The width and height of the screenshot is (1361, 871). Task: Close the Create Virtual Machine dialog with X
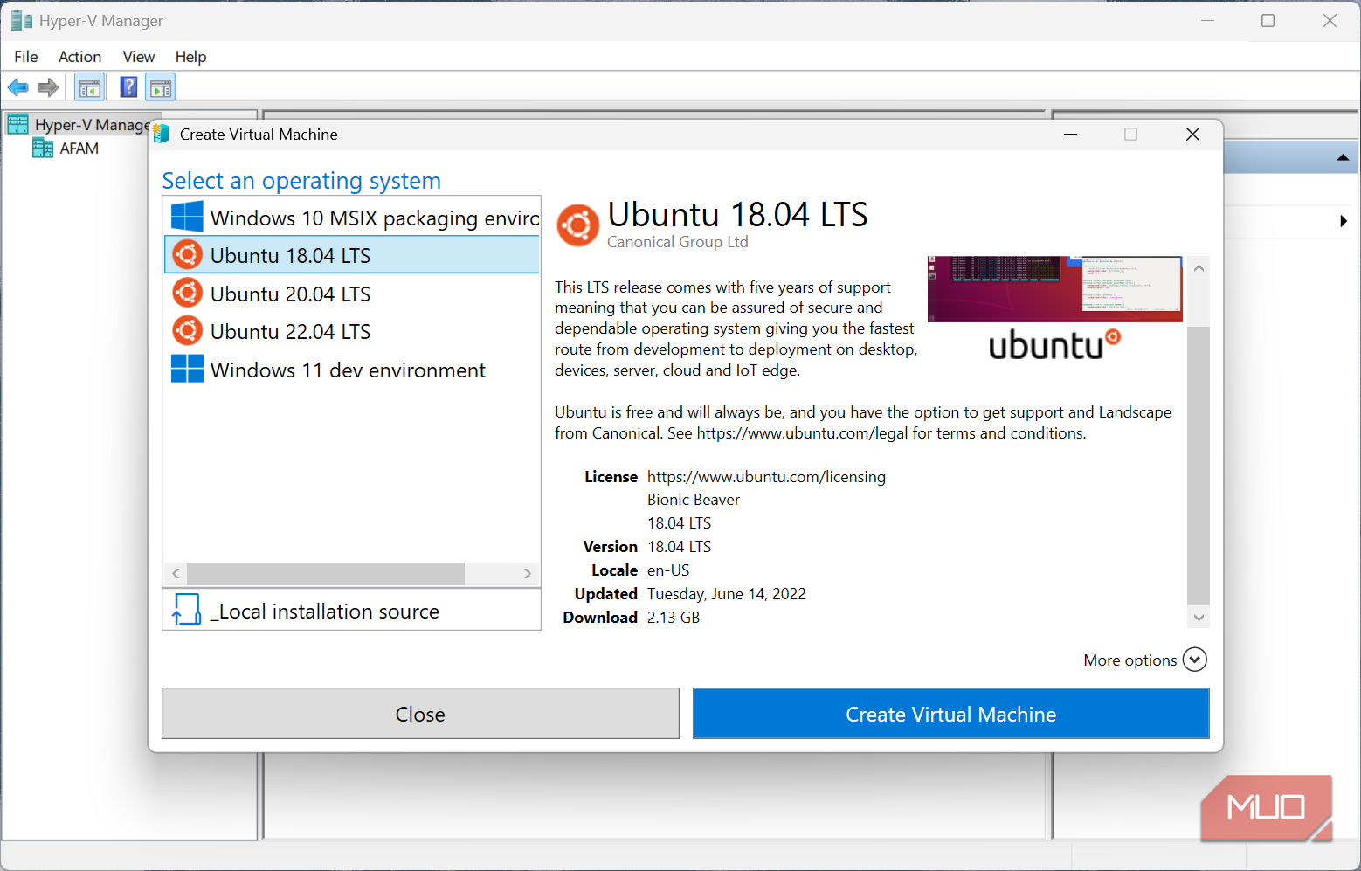click(x=1192, y=134)
